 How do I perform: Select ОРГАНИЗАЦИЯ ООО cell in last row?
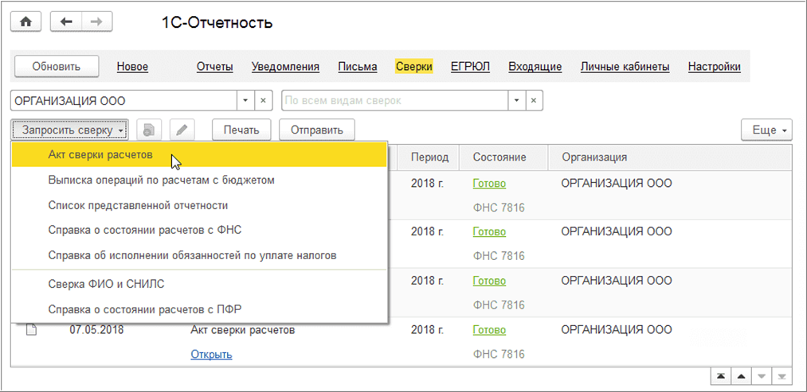pyautogui.click(x=616, y=330)
